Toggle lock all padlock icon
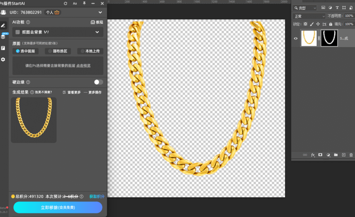Screen dimensions: 355x217 330,24
